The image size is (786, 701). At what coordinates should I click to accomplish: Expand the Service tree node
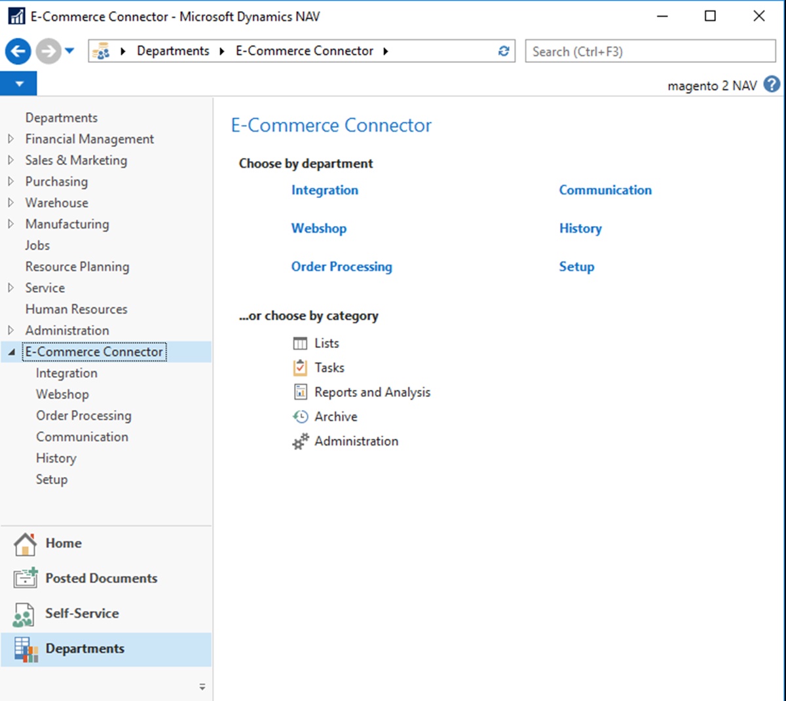click(x=10, y=288)
